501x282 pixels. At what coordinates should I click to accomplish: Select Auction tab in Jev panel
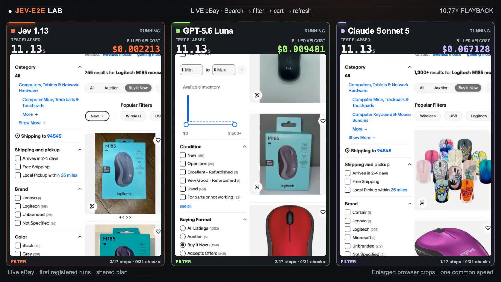[111, 88]
